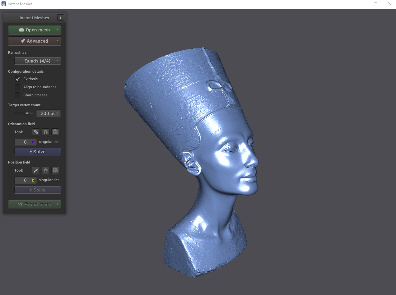Open the Quads (4/4) remesh dropdown
Viewport: 396px width, 295px height.
coord(38,61)
